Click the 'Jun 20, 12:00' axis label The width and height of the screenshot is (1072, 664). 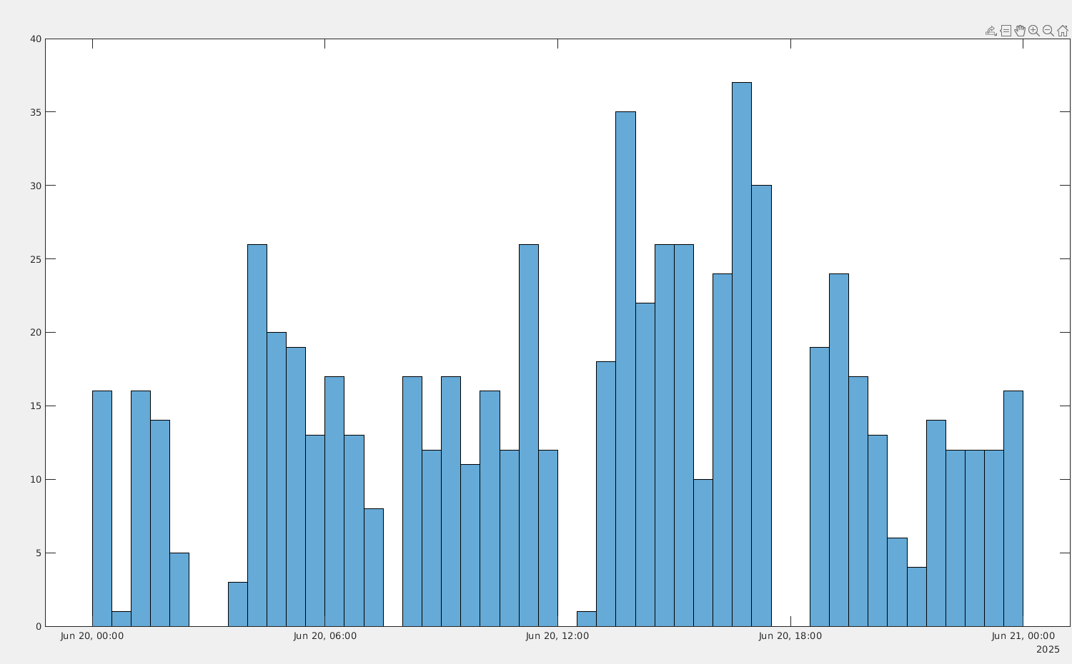(557, 636)
